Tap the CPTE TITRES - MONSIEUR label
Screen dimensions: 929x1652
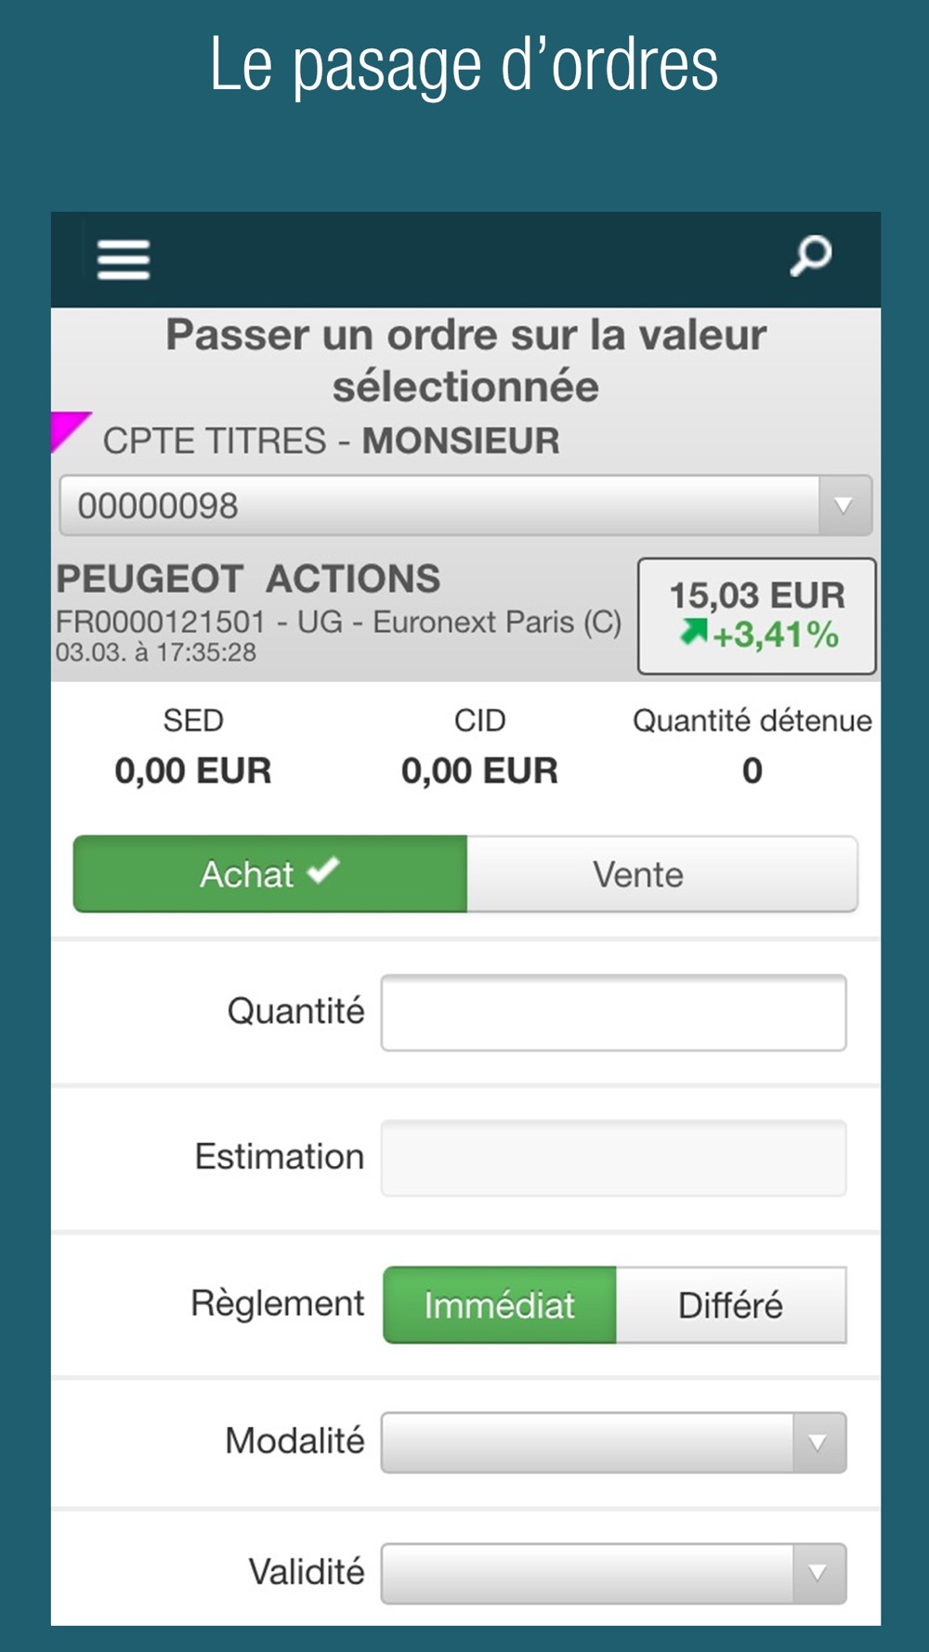click(331, 440)
